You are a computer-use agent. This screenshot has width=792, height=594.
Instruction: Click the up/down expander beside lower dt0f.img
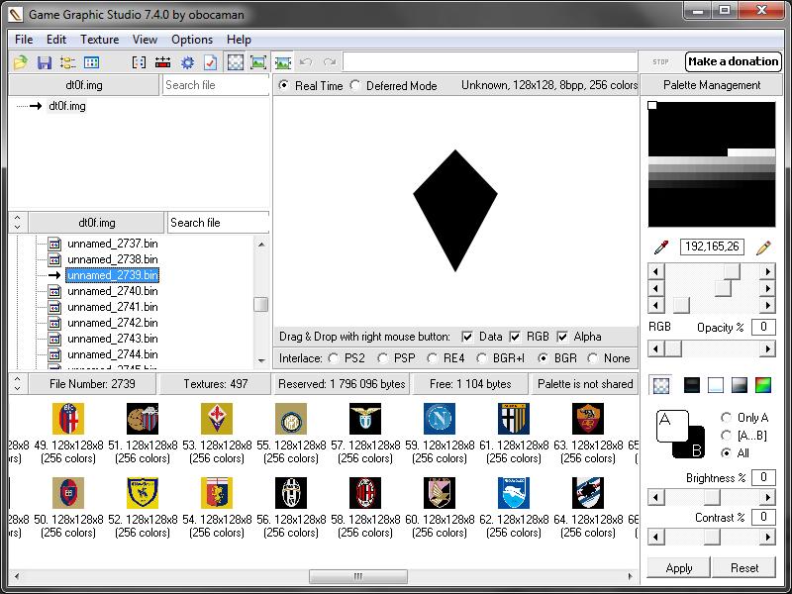pyautogui.click(x=18, y=223)
